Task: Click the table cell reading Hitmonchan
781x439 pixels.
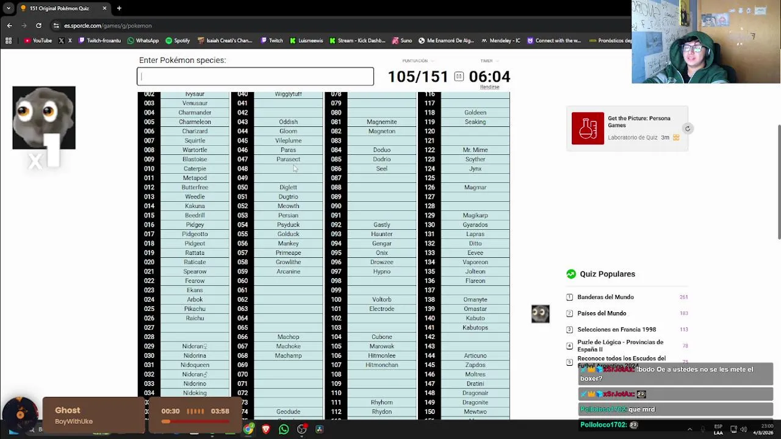Action: pos(381,365)
